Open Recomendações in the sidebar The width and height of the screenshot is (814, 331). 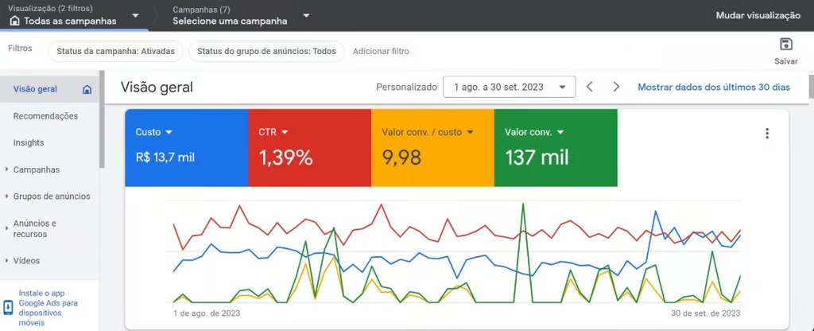[x=45, y=116]
